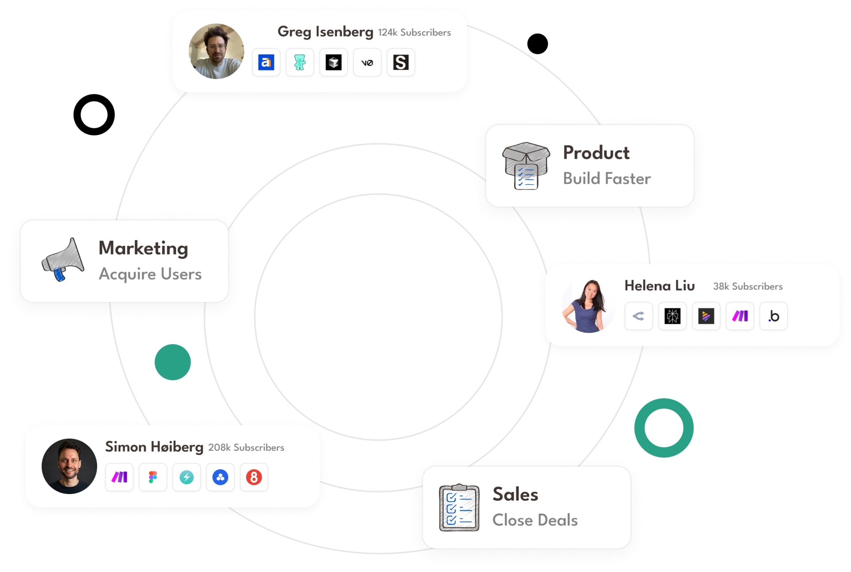Screen dimensions: 851x572
Task: Click the teal teddy bear app icon
Action: coord(300,62)
